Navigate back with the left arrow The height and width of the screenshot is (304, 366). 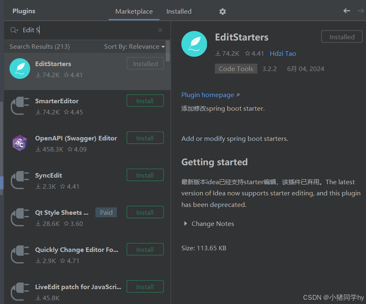tap(347, 11)
